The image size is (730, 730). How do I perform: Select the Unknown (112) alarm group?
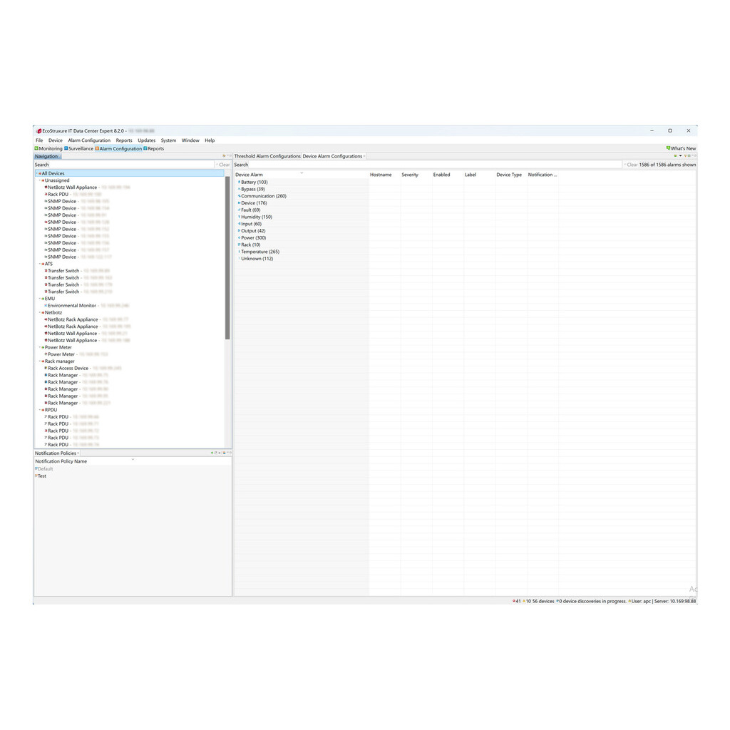pyautogui.click(x=257, y=258)
